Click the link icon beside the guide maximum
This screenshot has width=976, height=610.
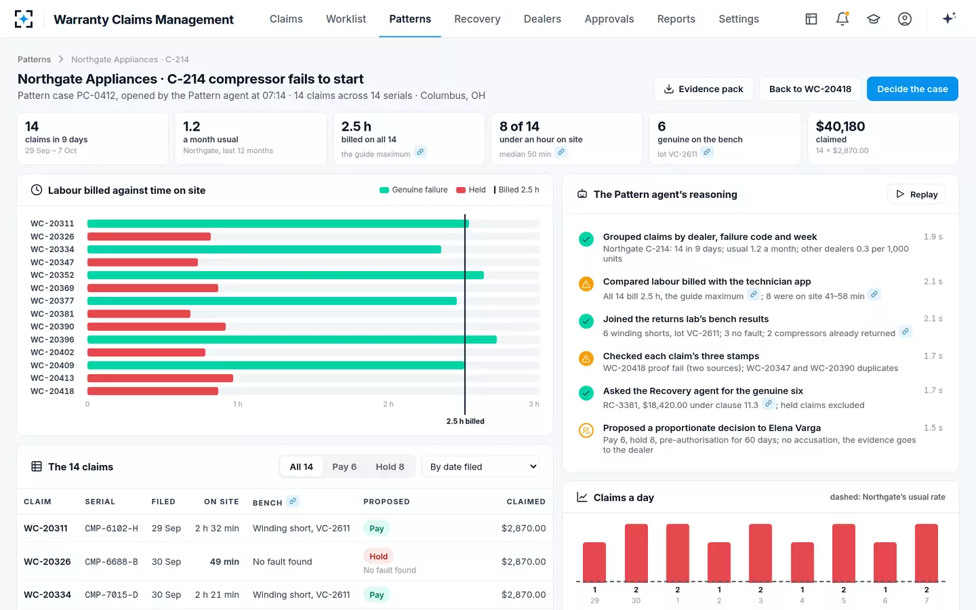coord(420,152)
